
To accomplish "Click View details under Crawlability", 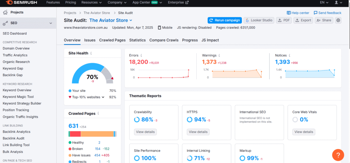I will 145,132.
